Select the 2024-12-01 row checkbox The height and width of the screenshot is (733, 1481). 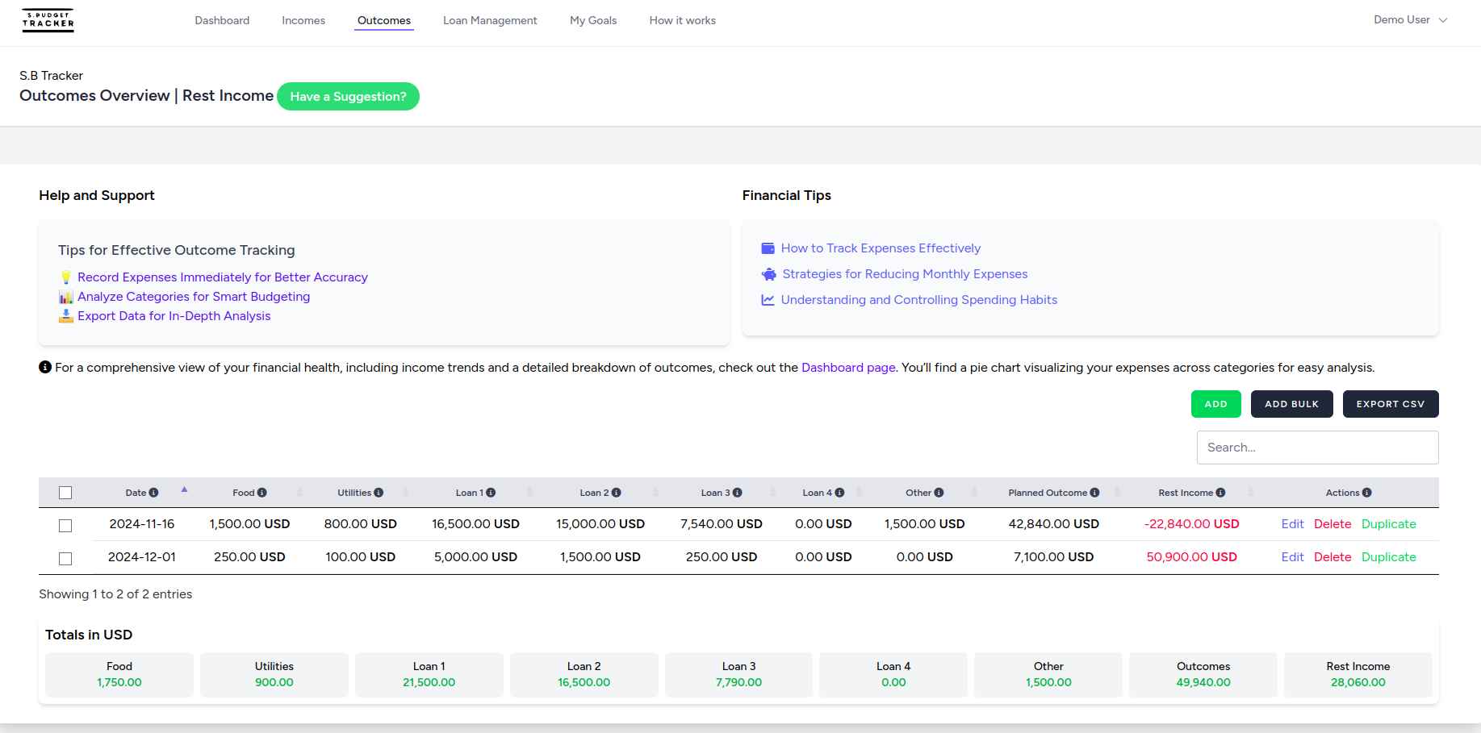click(x=65, y=559)
